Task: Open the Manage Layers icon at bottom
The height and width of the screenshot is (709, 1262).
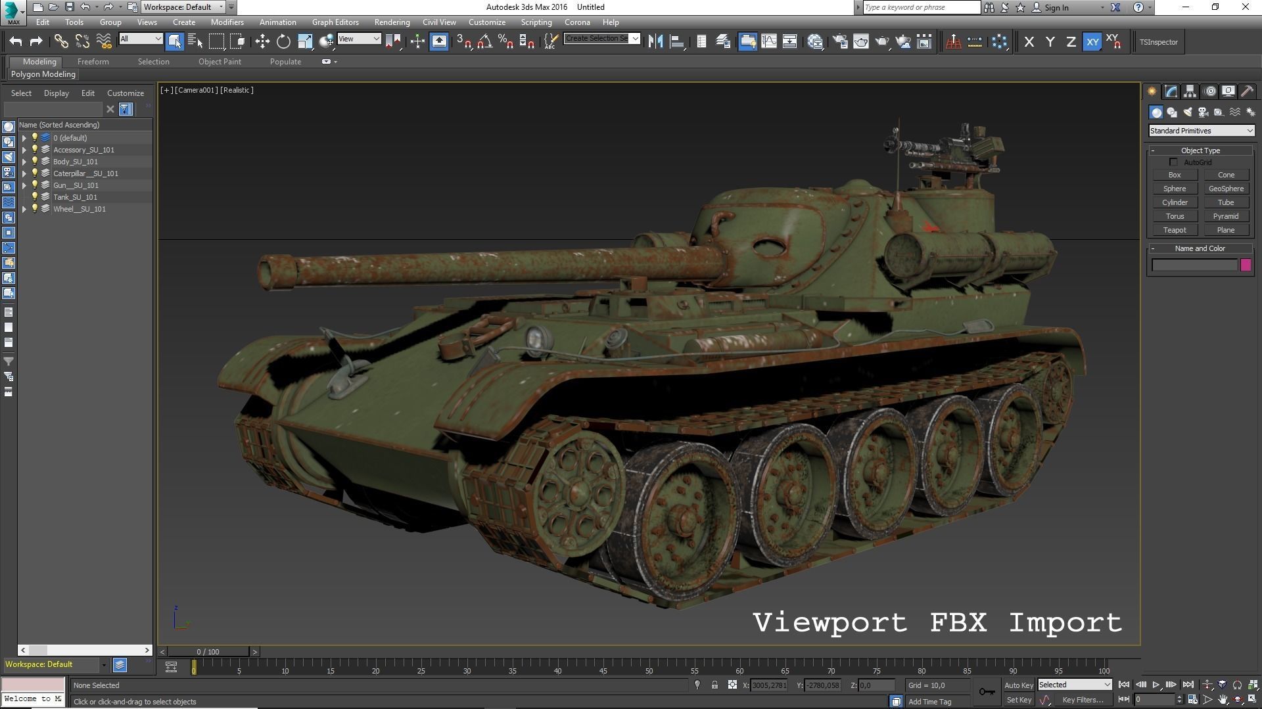Action: [120, 665]
